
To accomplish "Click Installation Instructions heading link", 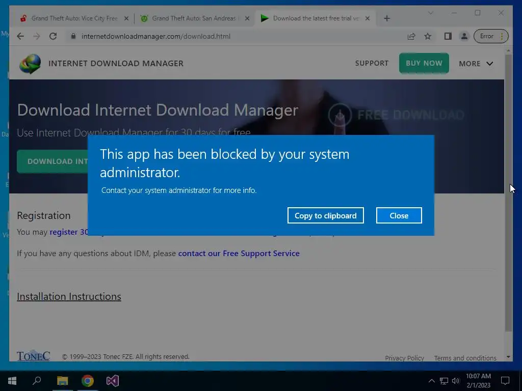I will [69, 296].
